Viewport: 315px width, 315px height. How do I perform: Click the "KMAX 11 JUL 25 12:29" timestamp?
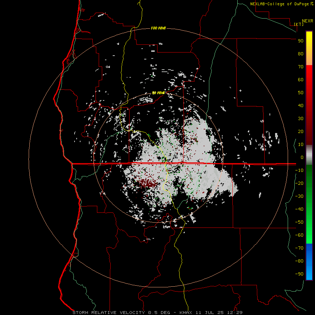coord(211,313)
